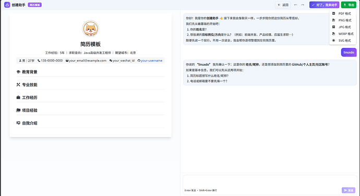Viewport: 360px width, 196px height.
Task: Click the linuxdo user message bubble
Action: pos(349,52)
